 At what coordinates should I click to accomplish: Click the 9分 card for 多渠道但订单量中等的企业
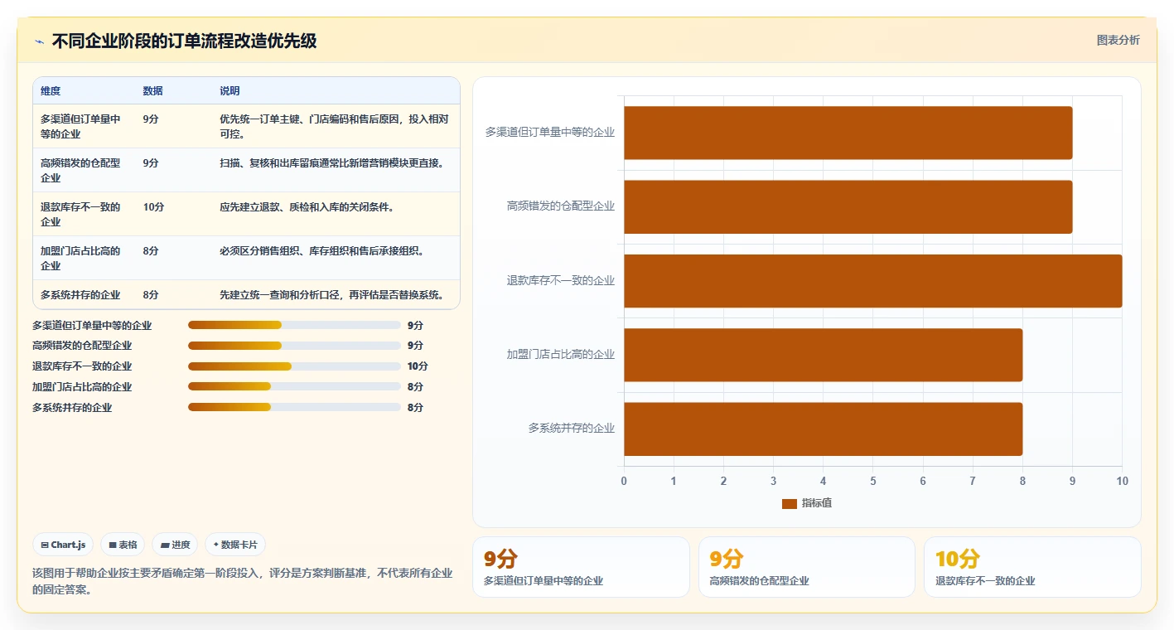click(581, 567)
